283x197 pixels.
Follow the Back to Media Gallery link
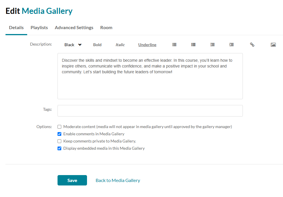(x=118, y=180)
